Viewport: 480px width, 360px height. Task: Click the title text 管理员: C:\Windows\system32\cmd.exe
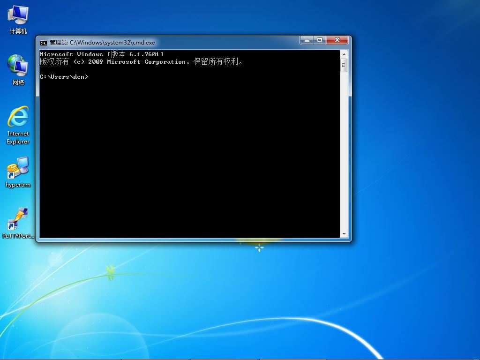point(102,43)
